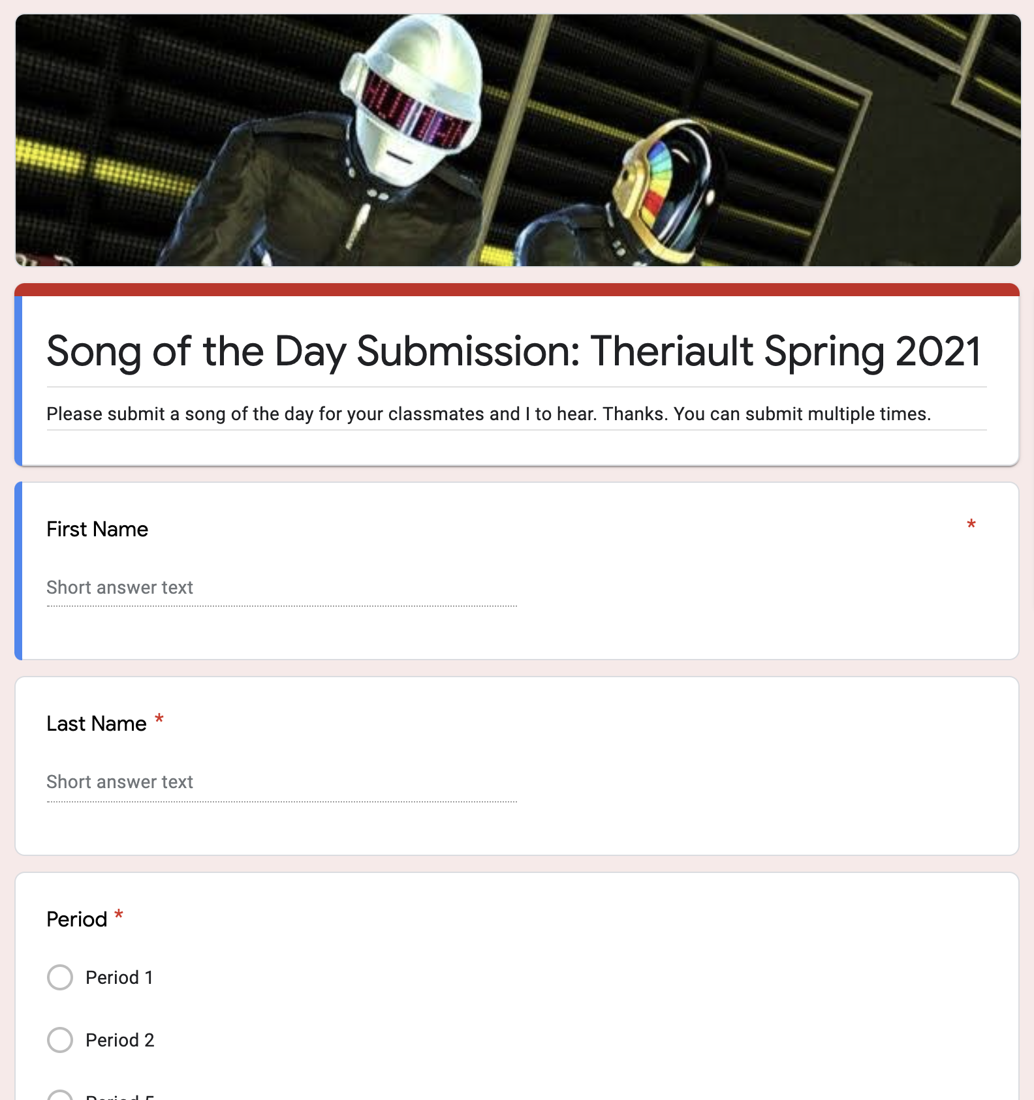Click the red bar atop title card

tap(516, 290)
